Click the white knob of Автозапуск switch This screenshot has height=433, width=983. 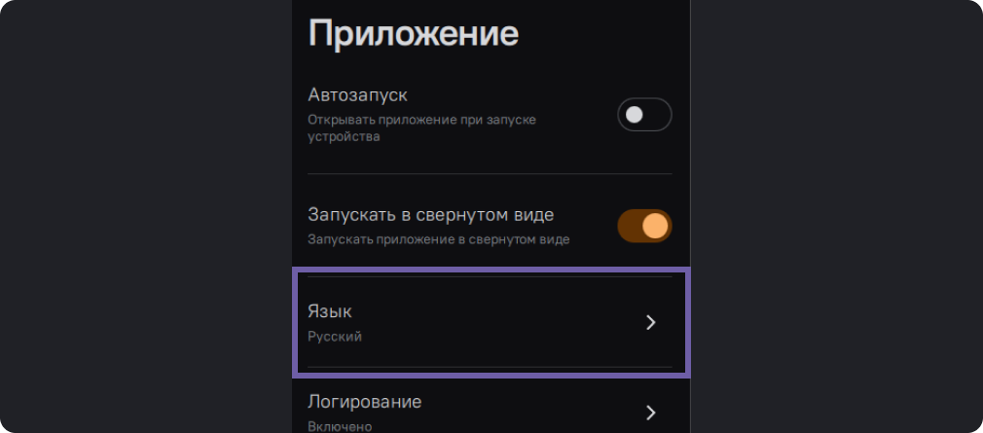tap(635, 115)
